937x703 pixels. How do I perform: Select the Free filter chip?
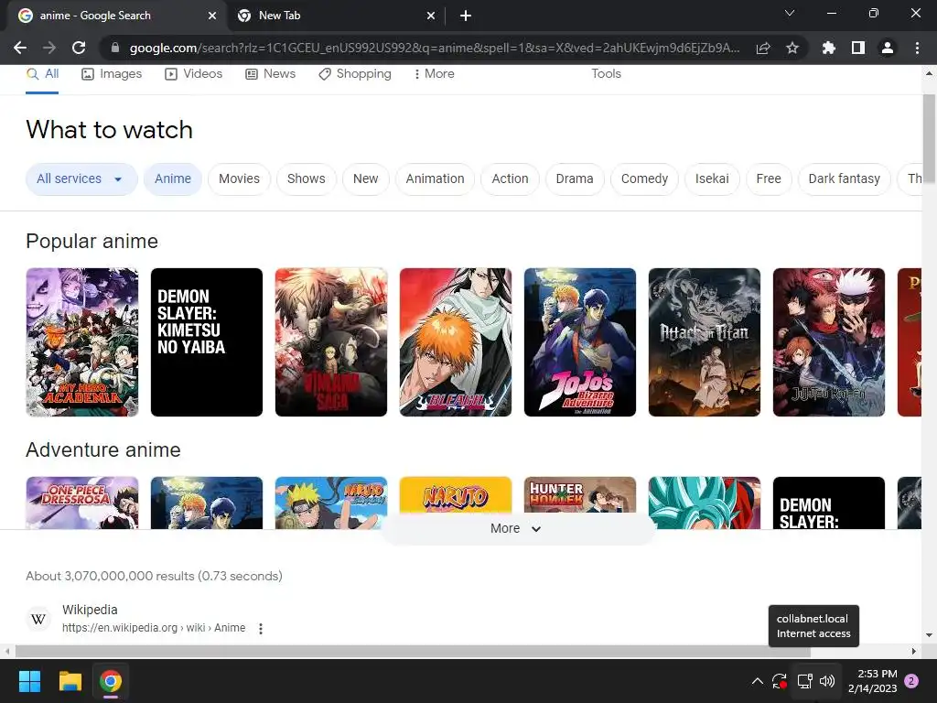pyautogui.click(x=769, y=178)
